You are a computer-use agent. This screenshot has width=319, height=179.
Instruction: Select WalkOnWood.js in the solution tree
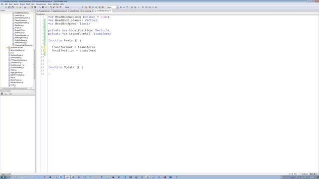[x=20, y=43]
